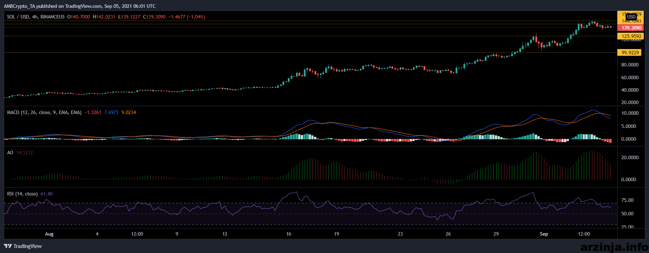Click the arzinja.info watermark link
The height and width of the screenshot is (253, 649).
point(614,247)
